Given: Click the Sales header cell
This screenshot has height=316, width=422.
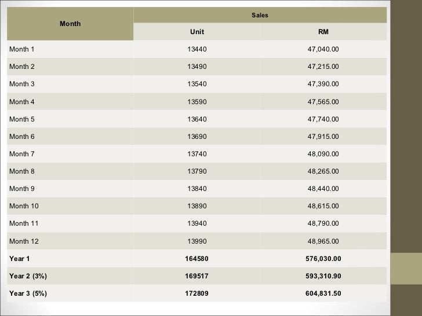Looking at the screenshot, I should 260,14.
